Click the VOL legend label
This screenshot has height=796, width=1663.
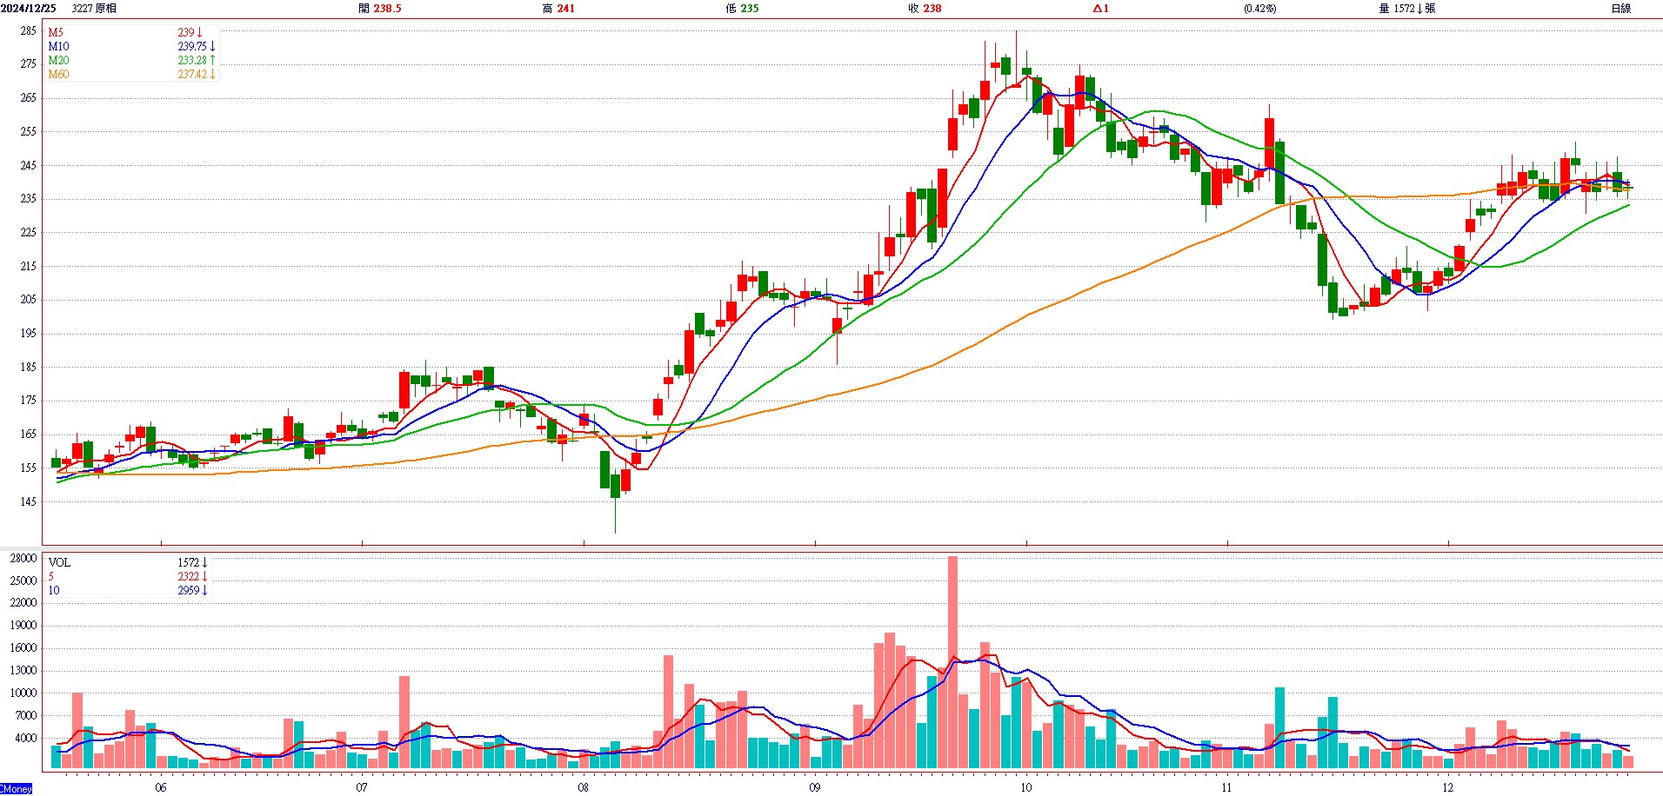[x=59, y=562]
